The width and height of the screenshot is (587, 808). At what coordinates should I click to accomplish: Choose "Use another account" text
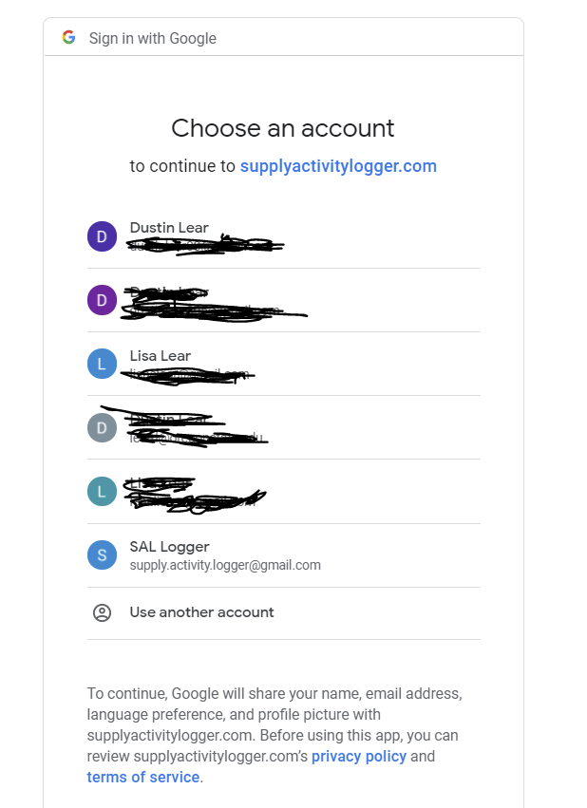[201, 612]
